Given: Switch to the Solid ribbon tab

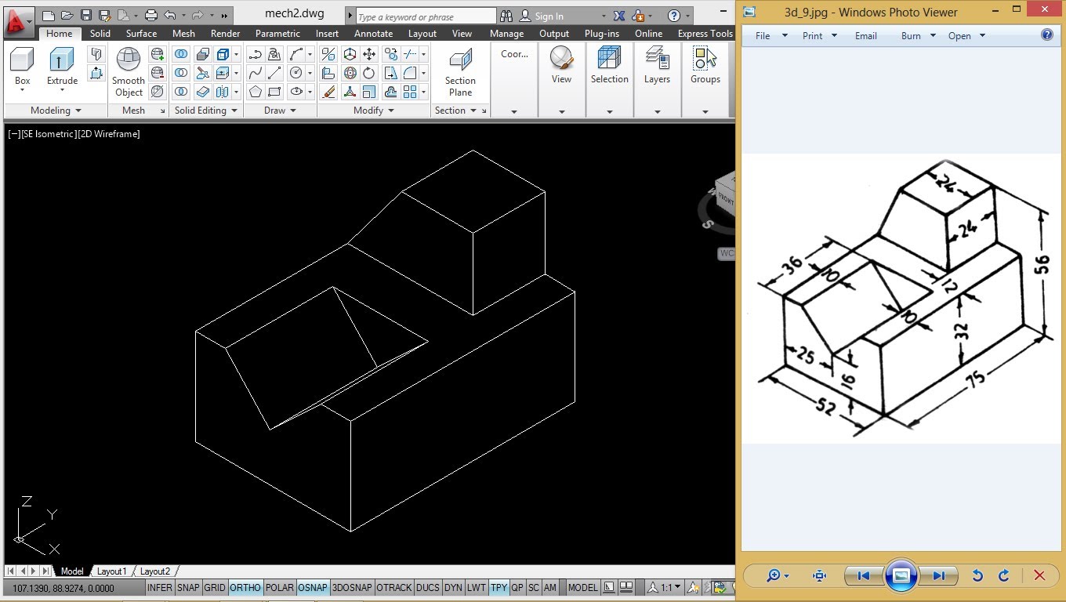Looking at the screenshot, I should coord(100,33).
